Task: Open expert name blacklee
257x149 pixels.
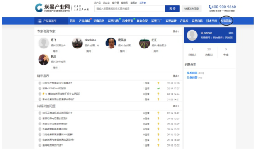Action: pyautogui.click(x=90, y=40)
